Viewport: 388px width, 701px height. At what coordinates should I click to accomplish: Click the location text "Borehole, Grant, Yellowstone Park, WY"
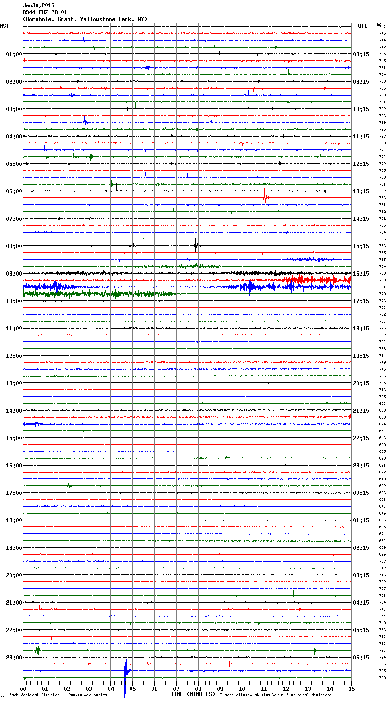click(x=85, y=19)
